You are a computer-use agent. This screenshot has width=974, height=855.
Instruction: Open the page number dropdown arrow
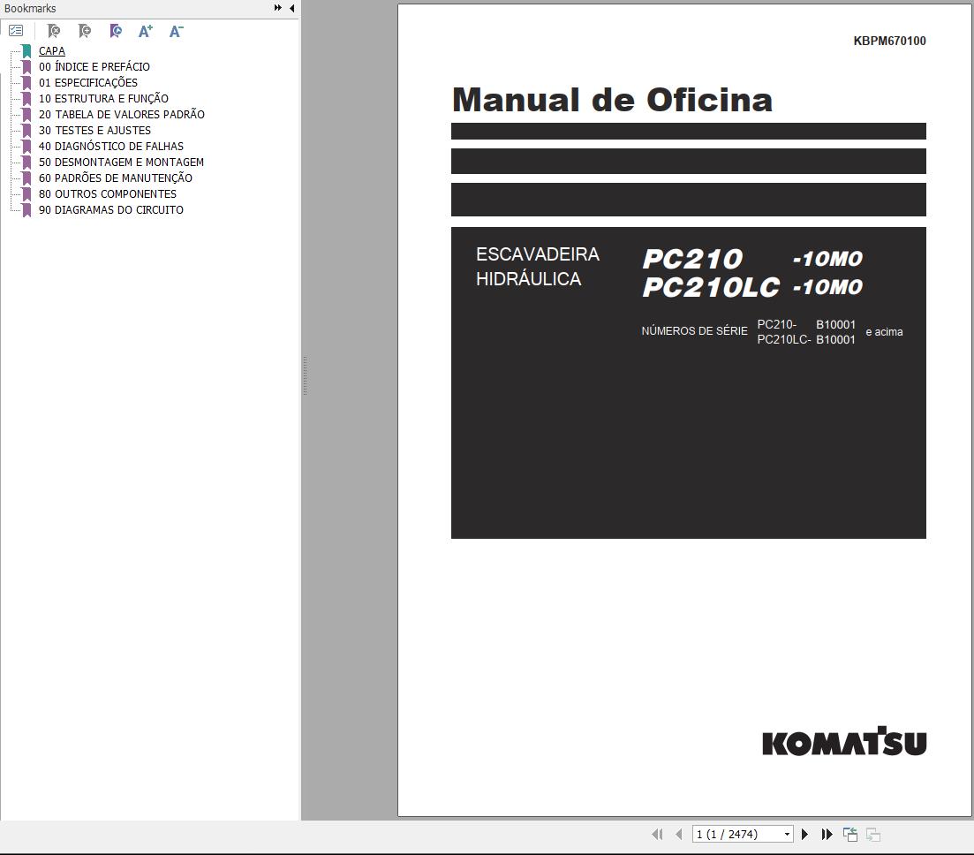tap(787, 835)
